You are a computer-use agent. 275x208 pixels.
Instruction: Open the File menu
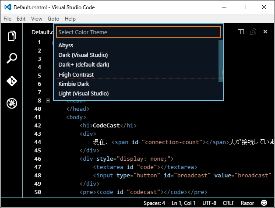point(7,19)
